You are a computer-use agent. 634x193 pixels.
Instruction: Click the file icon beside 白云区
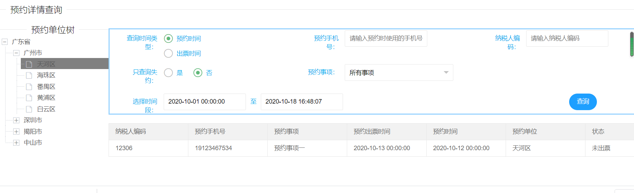(x=29, y=109)
